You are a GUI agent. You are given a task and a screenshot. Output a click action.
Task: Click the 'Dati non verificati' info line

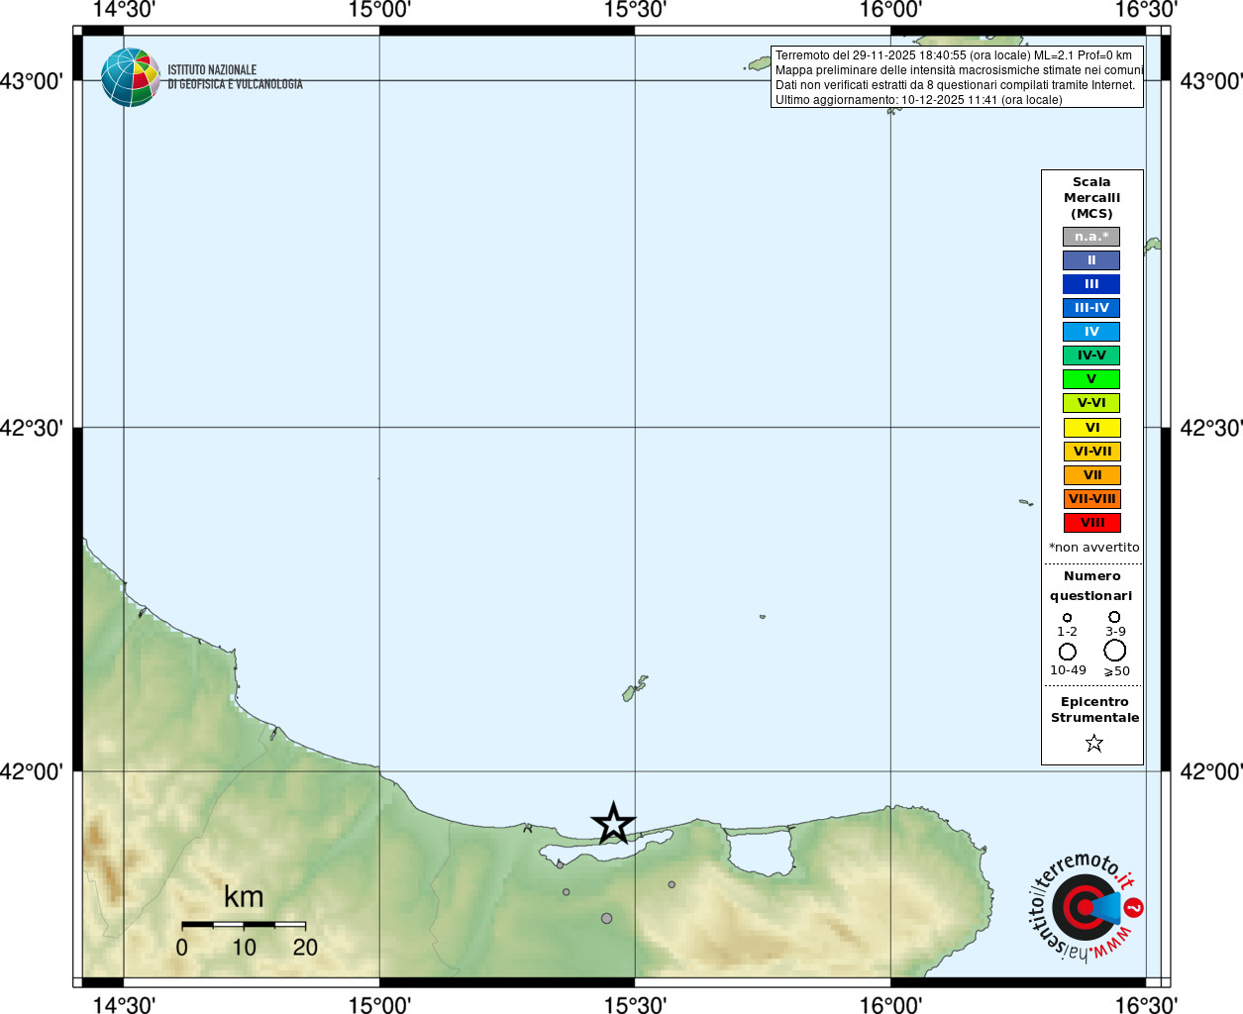[956, 85]
